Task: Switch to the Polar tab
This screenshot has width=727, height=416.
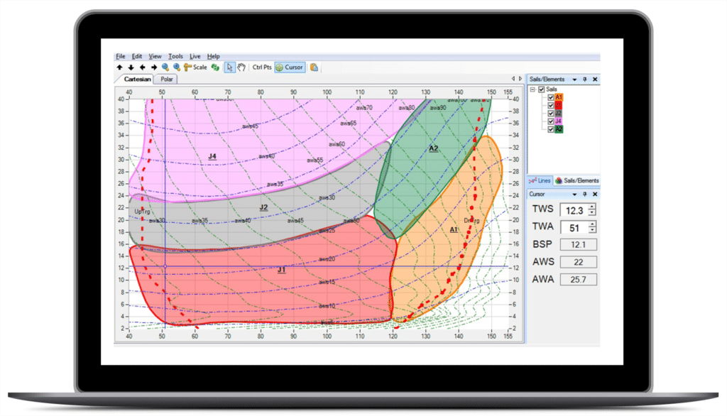Action: 166,80
